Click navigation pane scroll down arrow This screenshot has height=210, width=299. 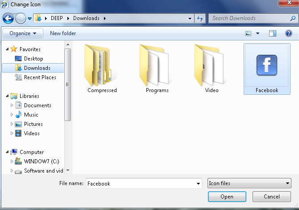tap(68, 170)
